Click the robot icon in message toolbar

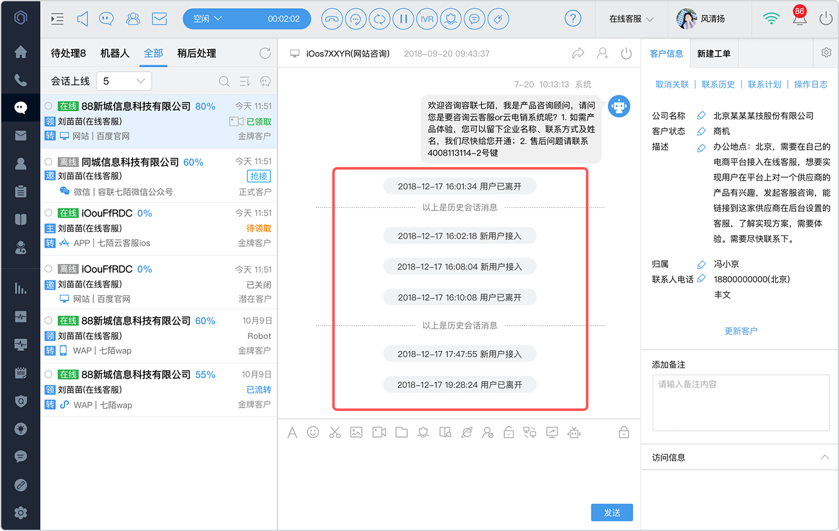(575, 432)
